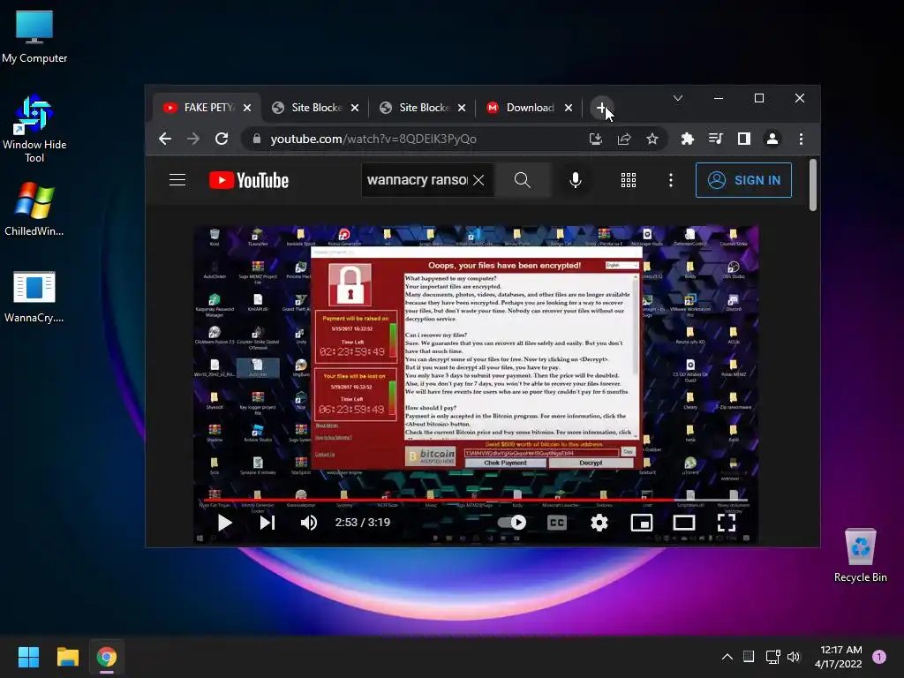Click the forward navigation arrow
904x678 pixels.
(x=193, y=139)
